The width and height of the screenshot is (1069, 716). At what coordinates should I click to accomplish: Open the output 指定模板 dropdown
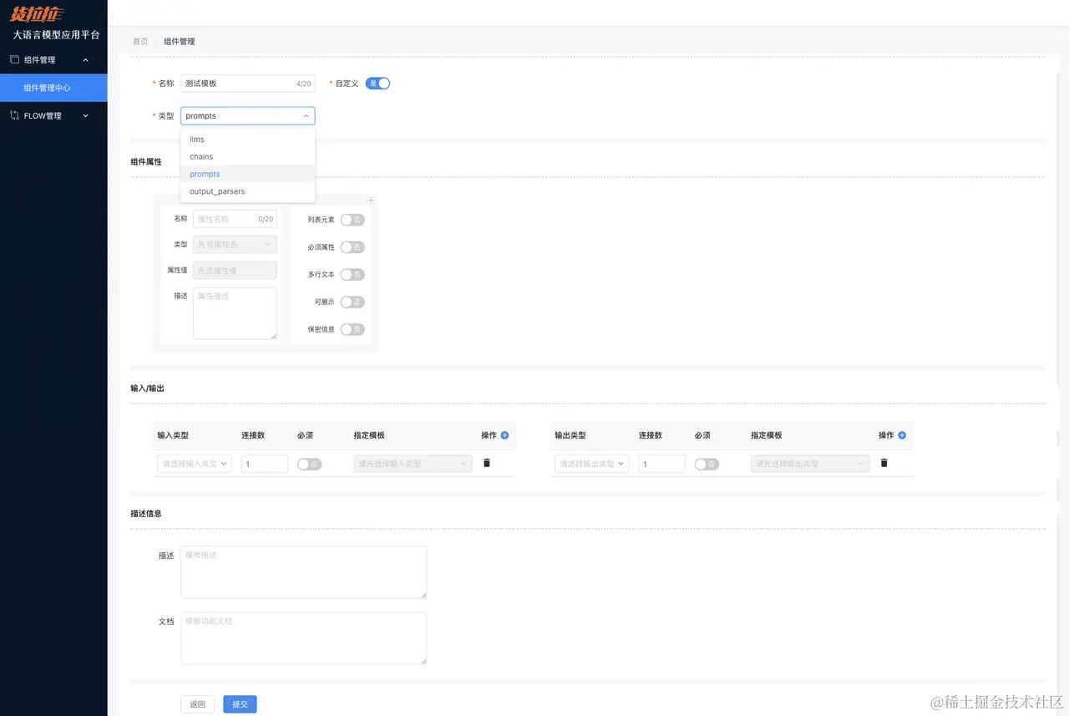pyautogui.click(x=810, y=464)
